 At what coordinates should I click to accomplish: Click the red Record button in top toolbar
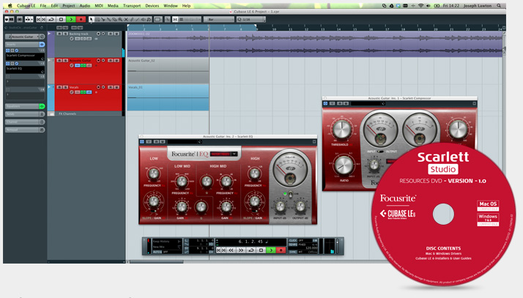click(81, 19)
